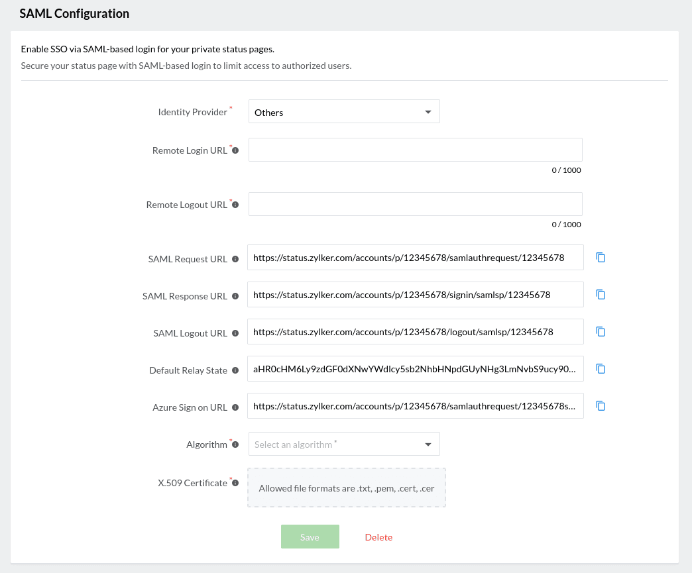Click info icon beside SAML Request URL
692x573 pixels.
tap(235, 259)
